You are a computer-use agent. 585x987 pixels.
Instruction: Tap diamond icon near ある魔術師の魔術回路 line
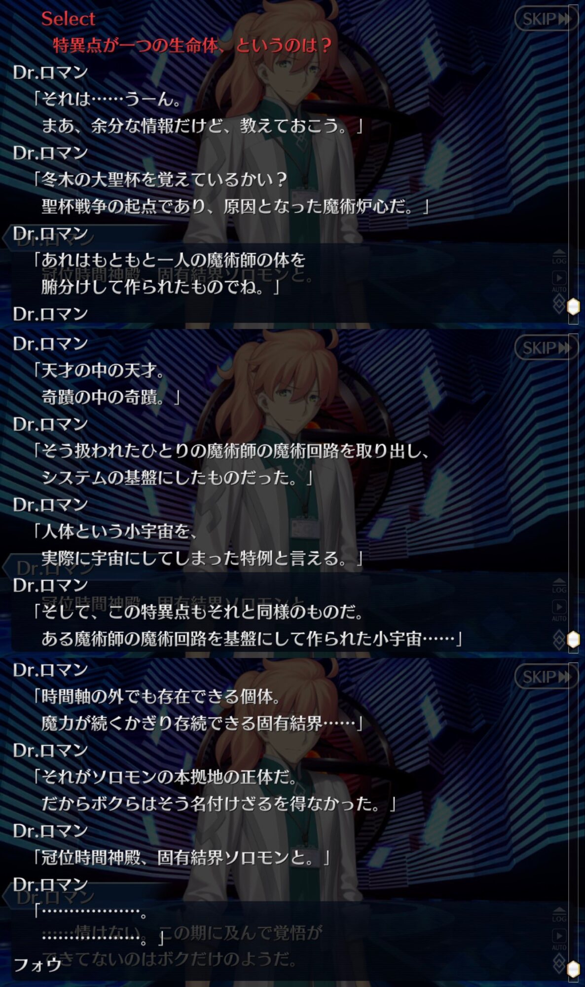pyautogui.click(x=558, y=640)
